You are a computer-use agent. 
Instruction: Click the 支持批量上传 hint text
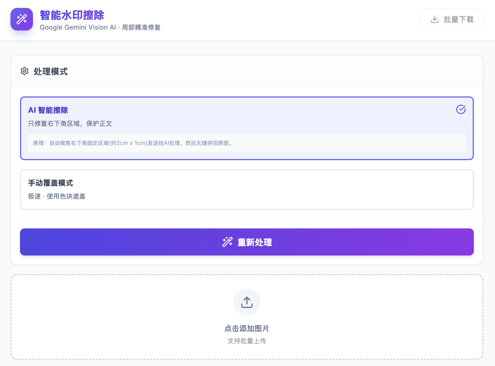(x=247, y=341)
